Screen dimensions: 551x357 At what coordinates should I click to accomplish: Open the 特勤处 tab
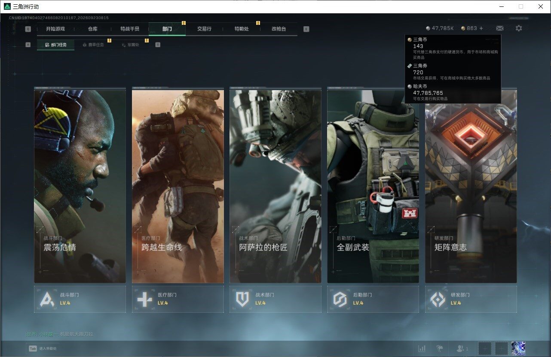coord(242,29)
